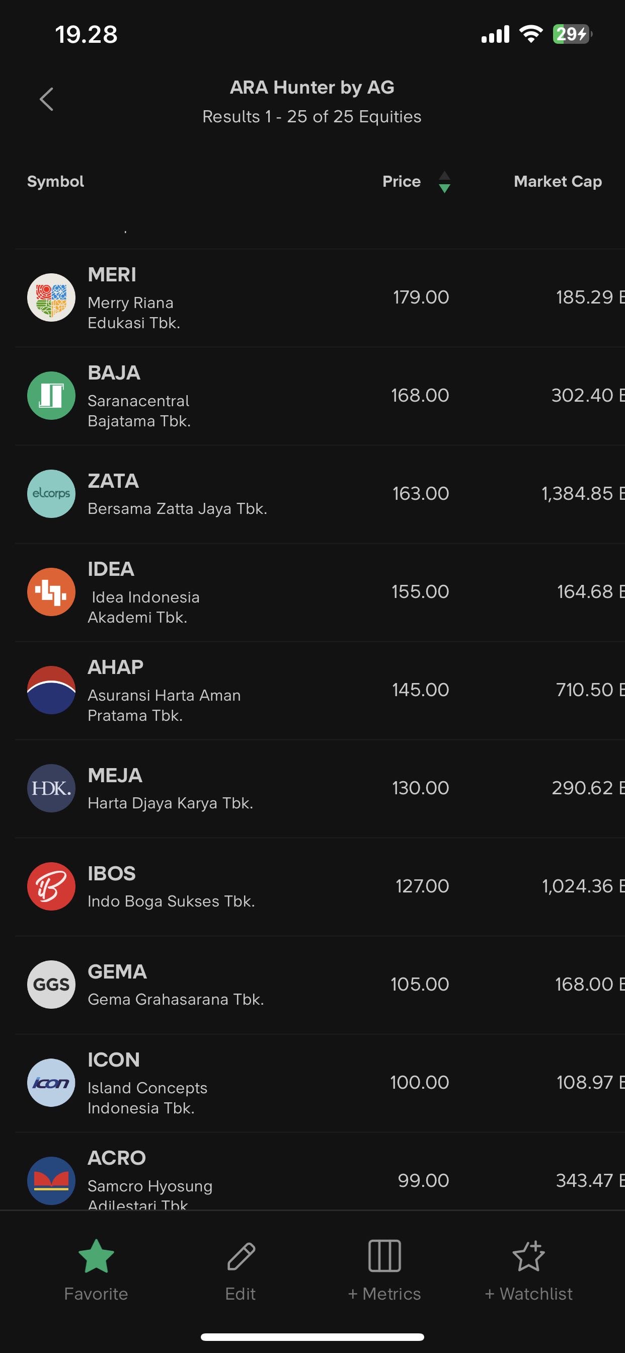Tap the back arrow icon

46,99
